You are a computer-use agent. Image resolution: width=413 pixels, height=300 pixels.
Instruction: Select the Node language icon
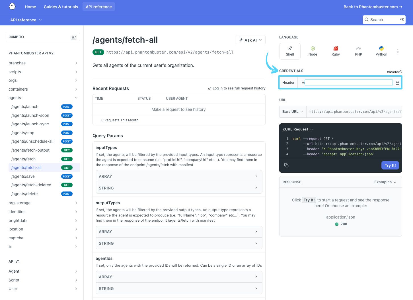pos(313,48)
